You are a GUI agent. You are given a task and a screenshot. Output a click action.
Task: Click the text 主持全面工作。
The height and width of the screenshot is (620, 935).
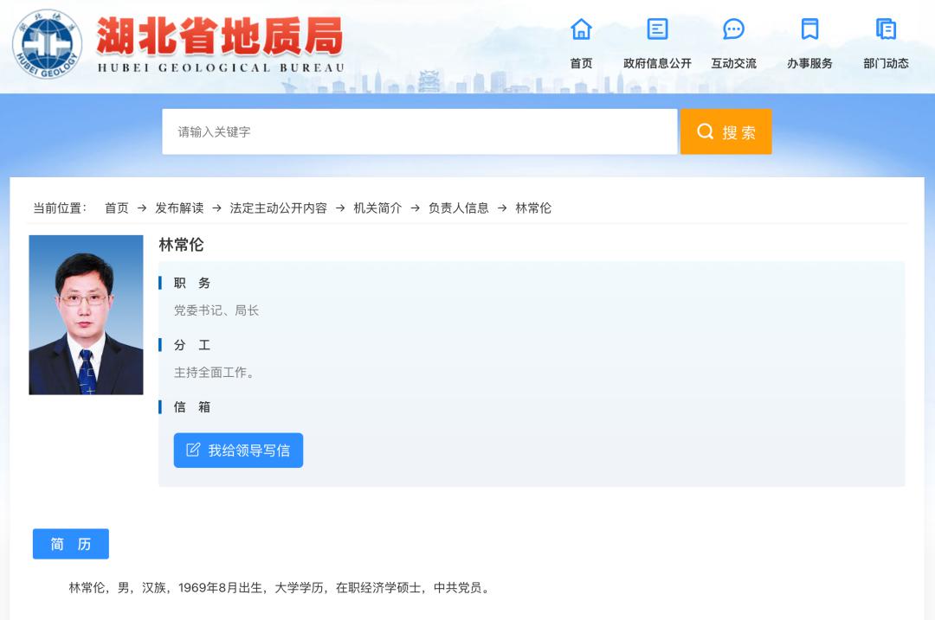[215, 372]
